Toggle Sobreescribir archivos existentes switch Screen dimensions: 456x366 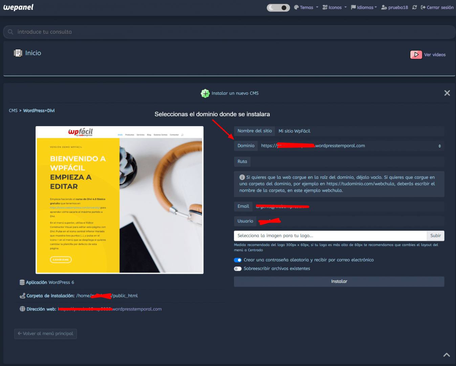[x=238, y=269]
